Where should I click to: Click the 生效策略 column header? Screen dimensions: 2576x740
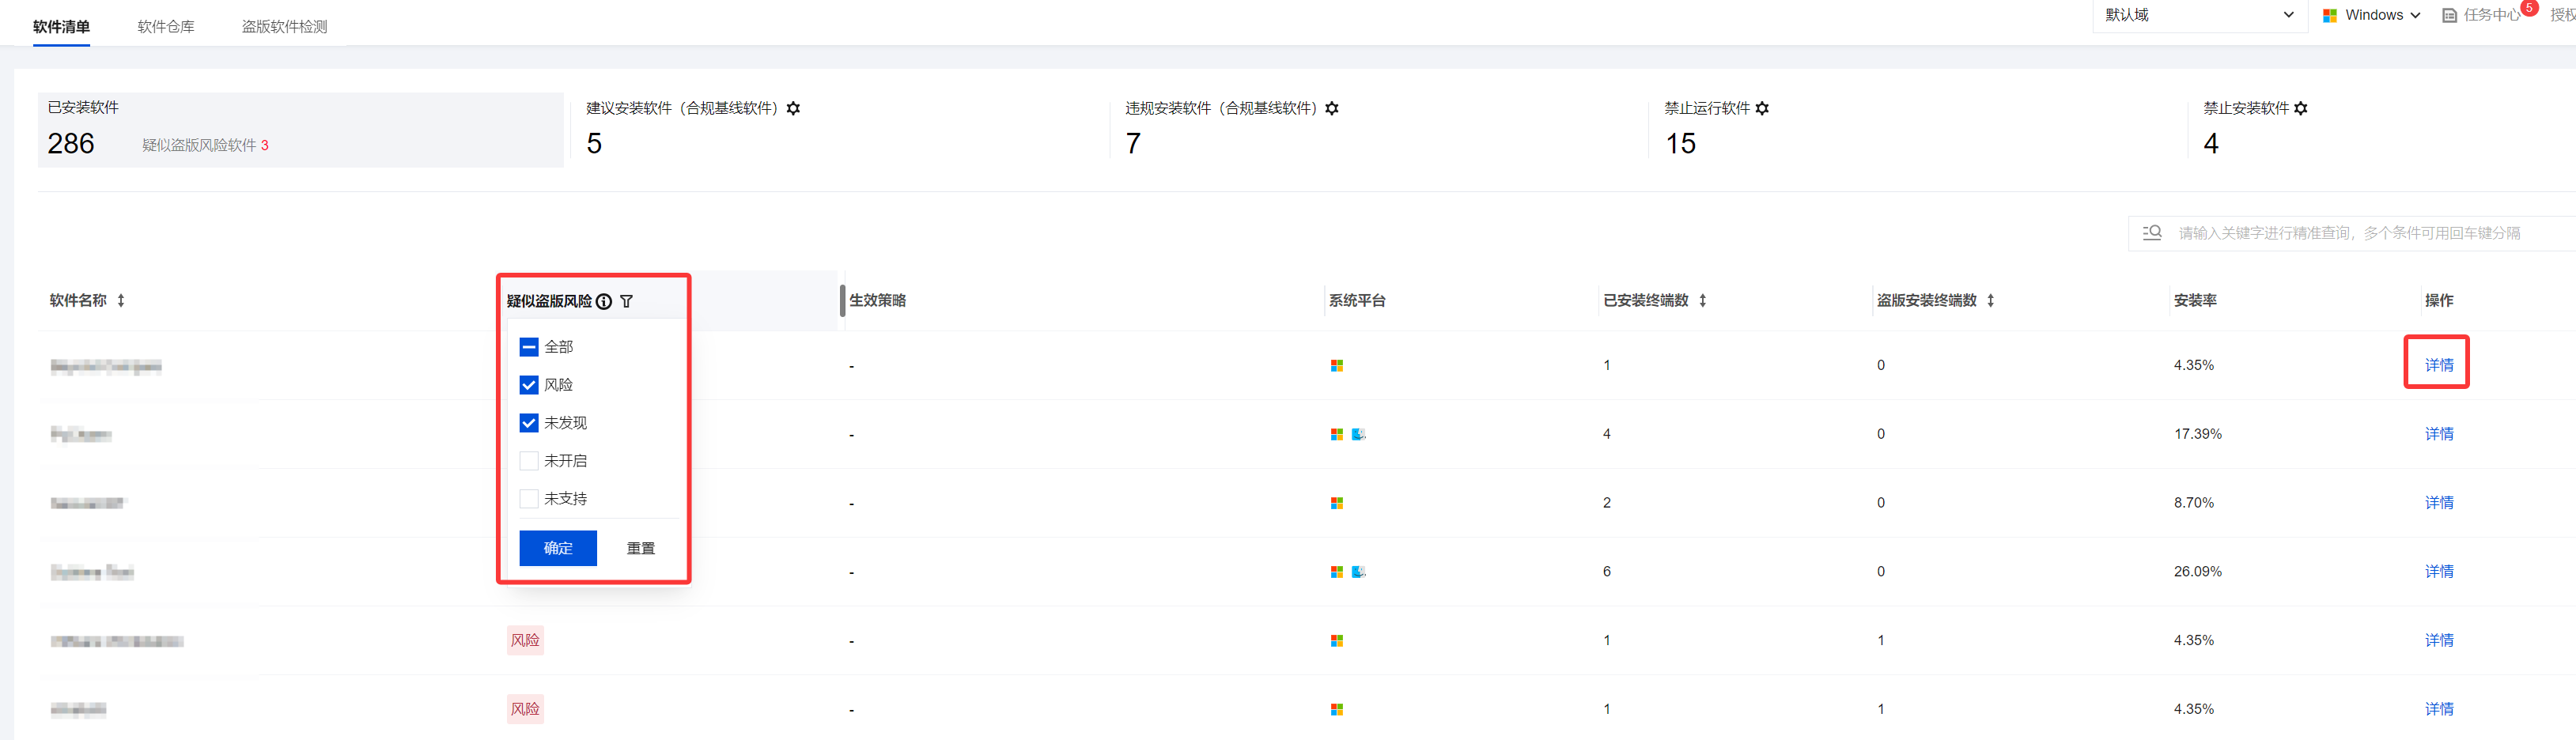coord(877,300)
